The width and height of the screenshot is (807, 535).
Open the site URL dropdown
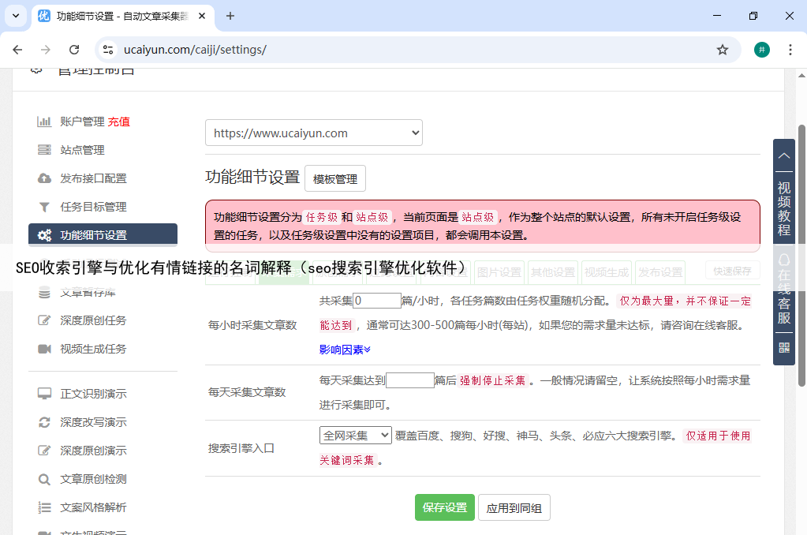click(313, 133)
